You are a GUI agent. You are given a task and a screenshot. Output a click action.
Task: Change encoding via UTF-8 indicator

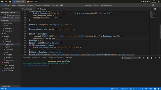pos(141,89)
